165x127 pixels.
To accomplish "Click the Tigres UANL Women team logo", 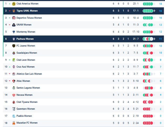I will pos(14,11).
